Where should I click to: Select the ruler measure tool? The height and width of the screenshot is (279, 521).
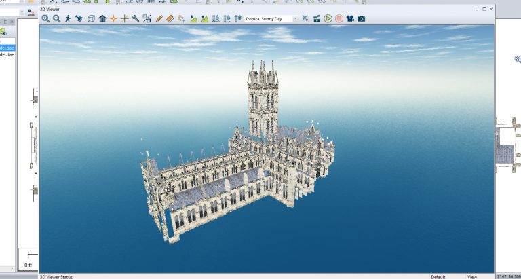tap(170, 18)
